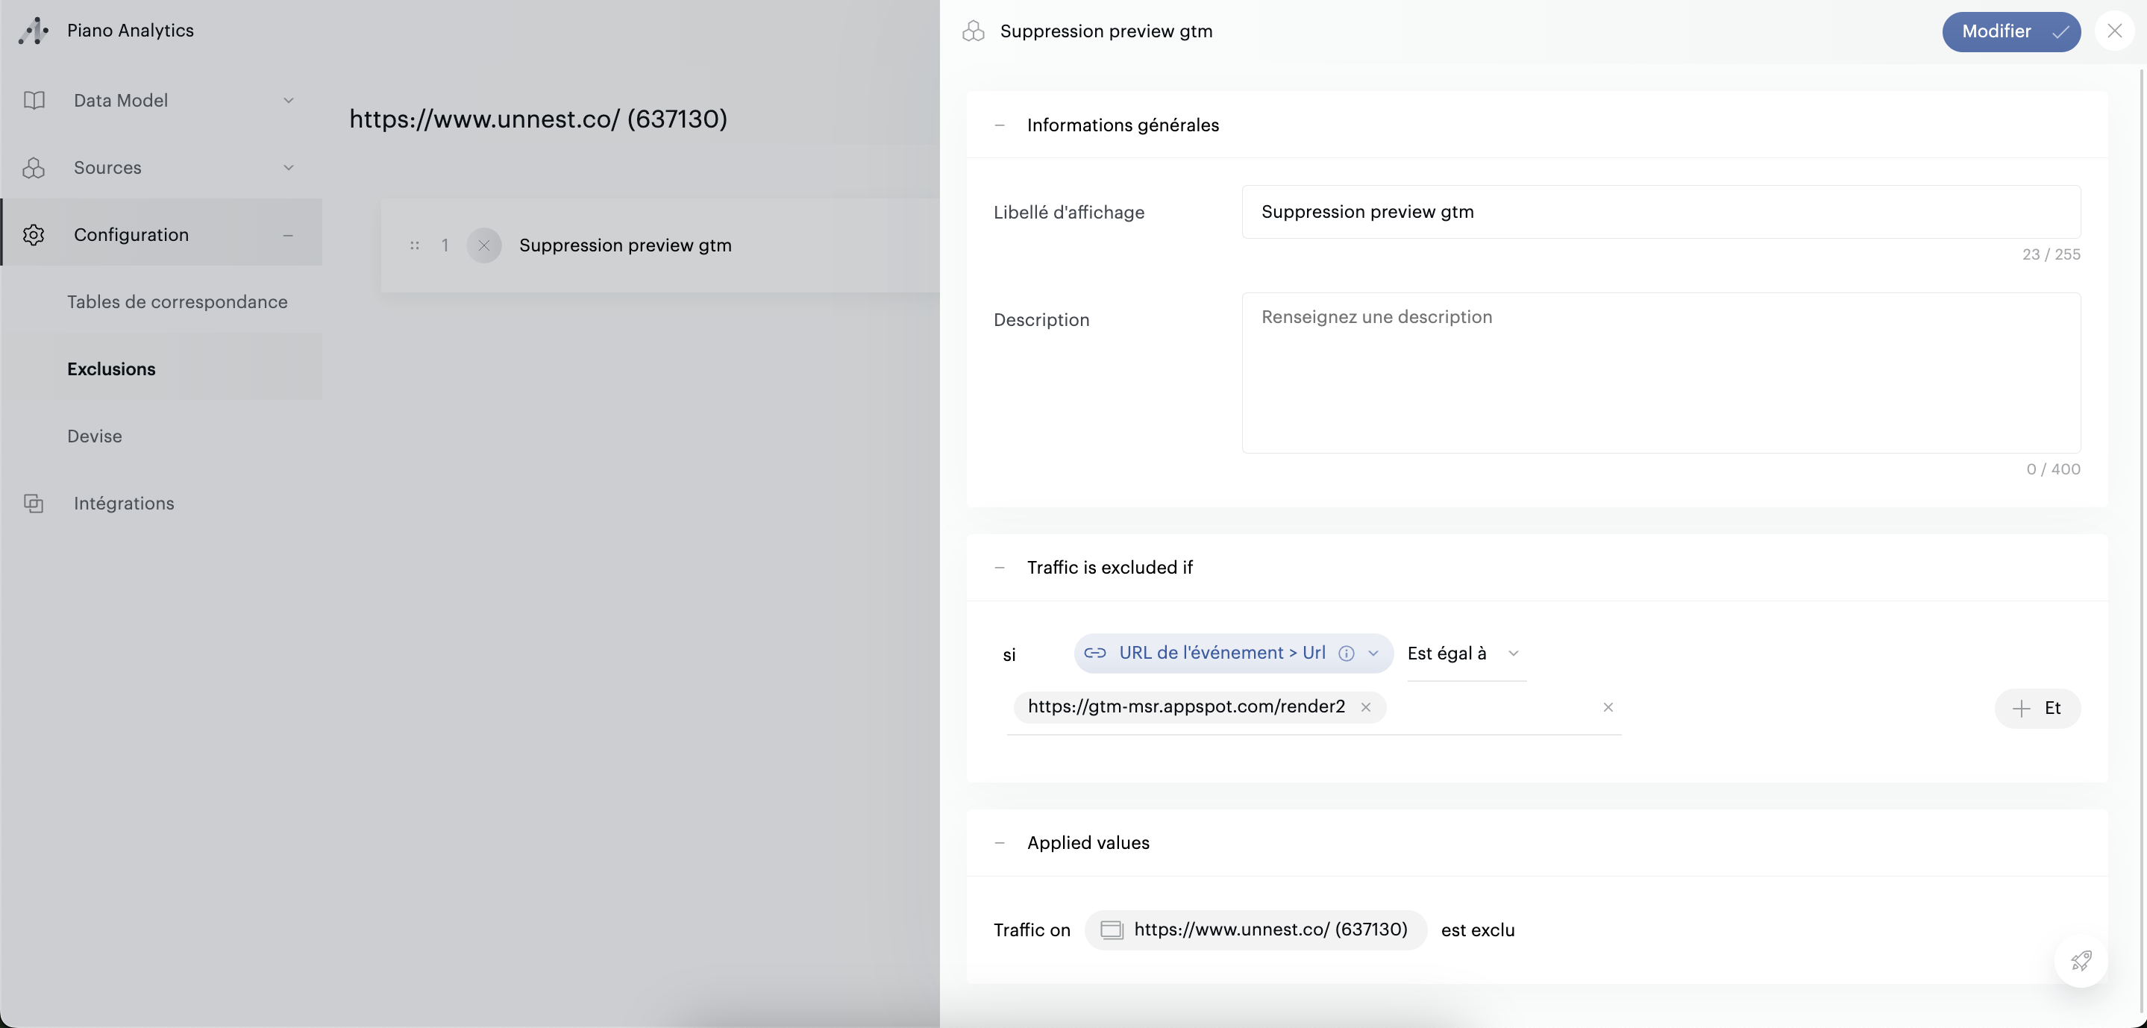The height and width of the screenshot is (1028, 2147).
Task: Click the Intégrations icon in sidebar
Action: (34, 504)
